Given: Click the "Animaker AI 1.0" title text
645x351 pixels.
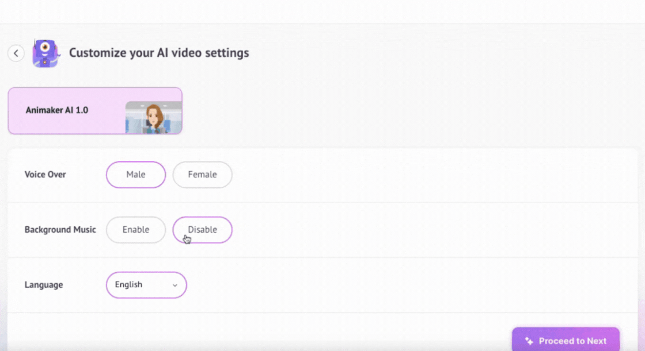Looking at the screenshot, I should tap(57, 110).
